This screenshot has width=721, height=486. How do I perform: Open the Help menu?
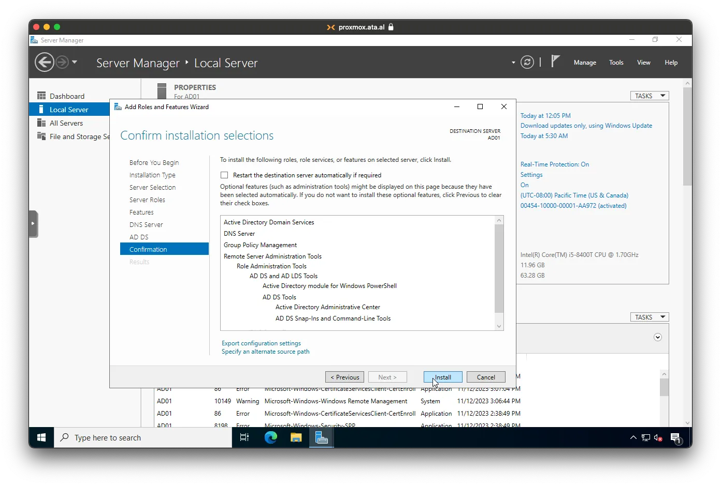(x=671, y=63)
